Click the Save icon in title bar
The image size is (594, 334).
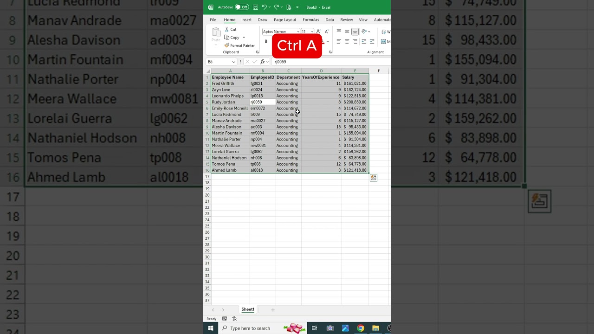256,7
